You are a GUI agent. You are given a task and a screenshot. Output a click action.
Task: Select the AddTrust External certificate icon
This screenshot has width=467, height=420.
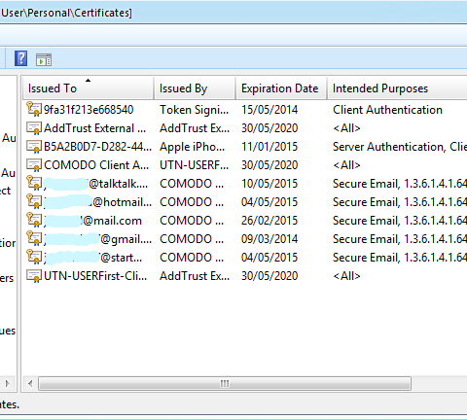pyautogui.click(x=34, y=128)
